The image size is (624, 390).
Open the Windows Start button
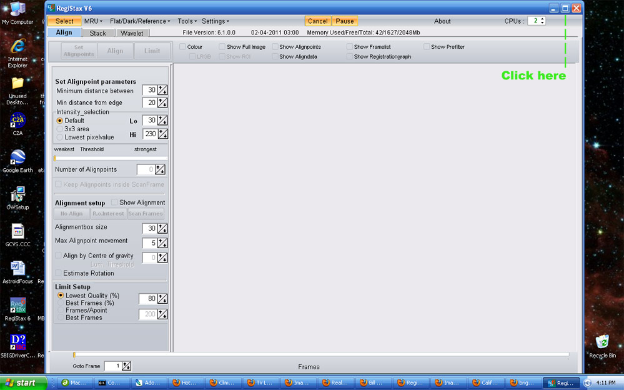pyautogui.click(x=23, y=383)
